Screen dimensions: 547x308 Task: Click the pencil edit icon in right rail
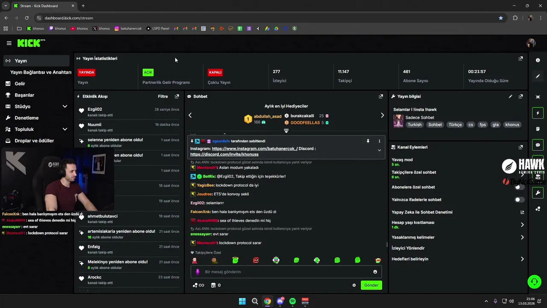pos(538,76)
